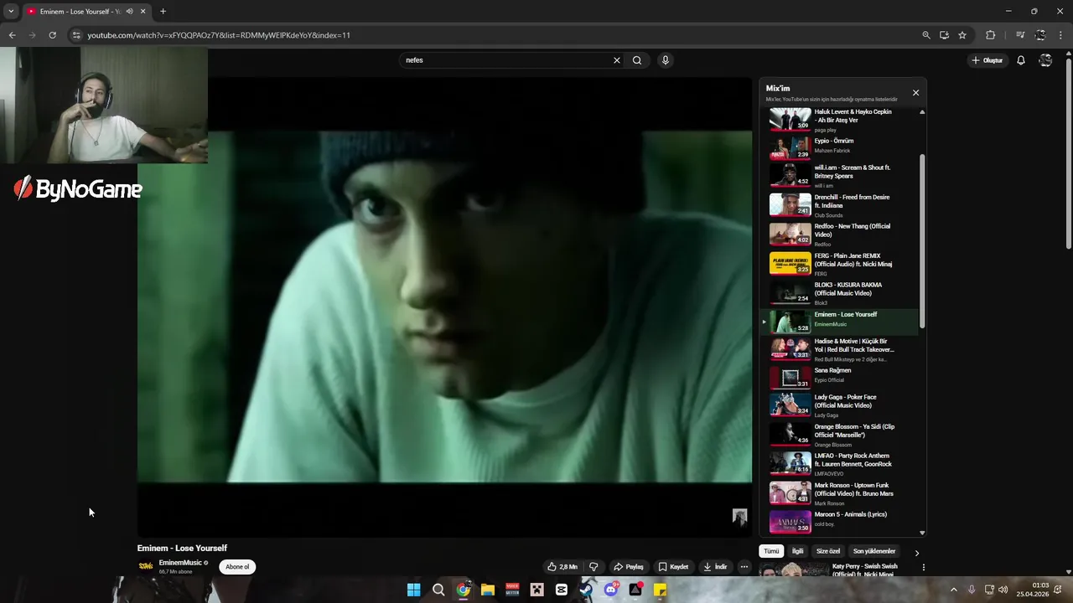Play will.i.am Scream & Shout from mix
Viewport: 1073px width, 603px height.
click(x=839, y=176)
